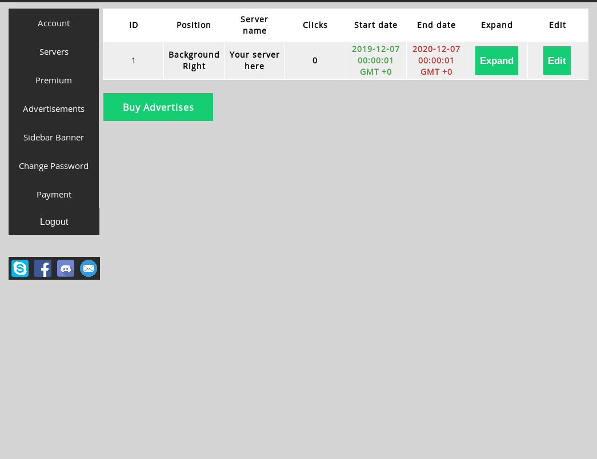The image size is (597, 459).
Task: Click the Server name column header
Action: (254, 25)
